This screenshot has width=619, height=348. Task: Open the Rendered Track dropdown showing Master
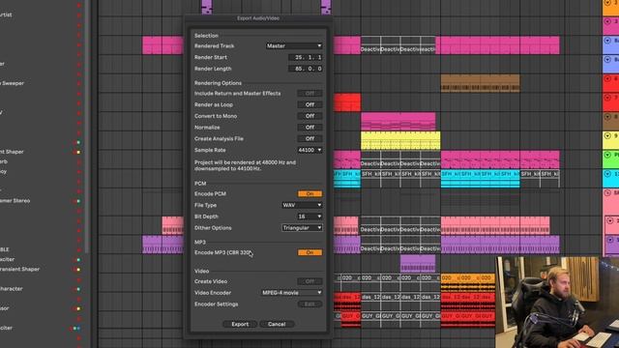[x=294, y=45]
